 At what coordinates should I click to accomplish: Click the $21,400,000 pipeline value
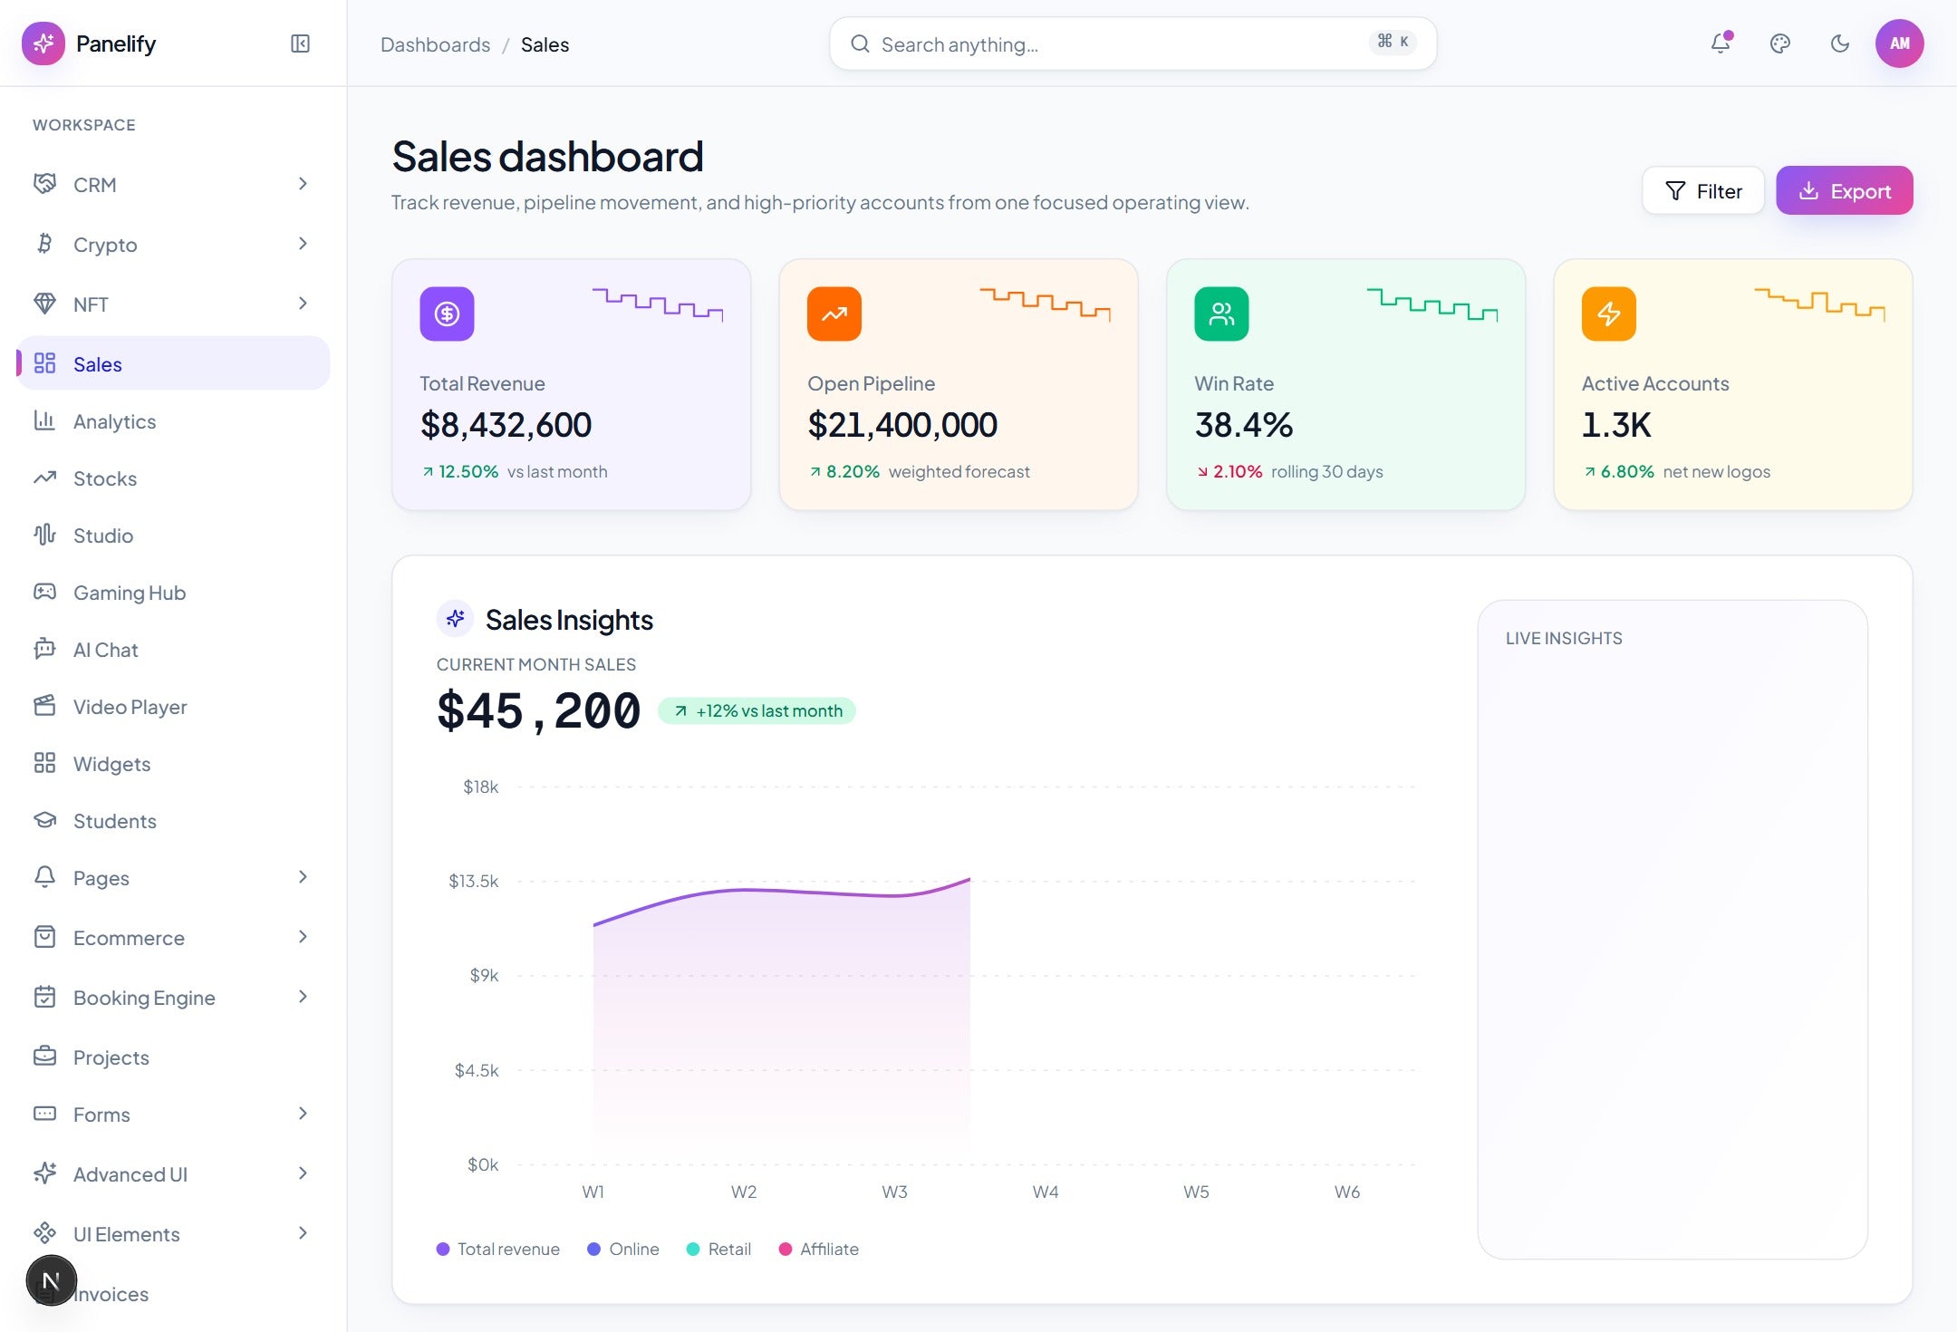(902, 425)
